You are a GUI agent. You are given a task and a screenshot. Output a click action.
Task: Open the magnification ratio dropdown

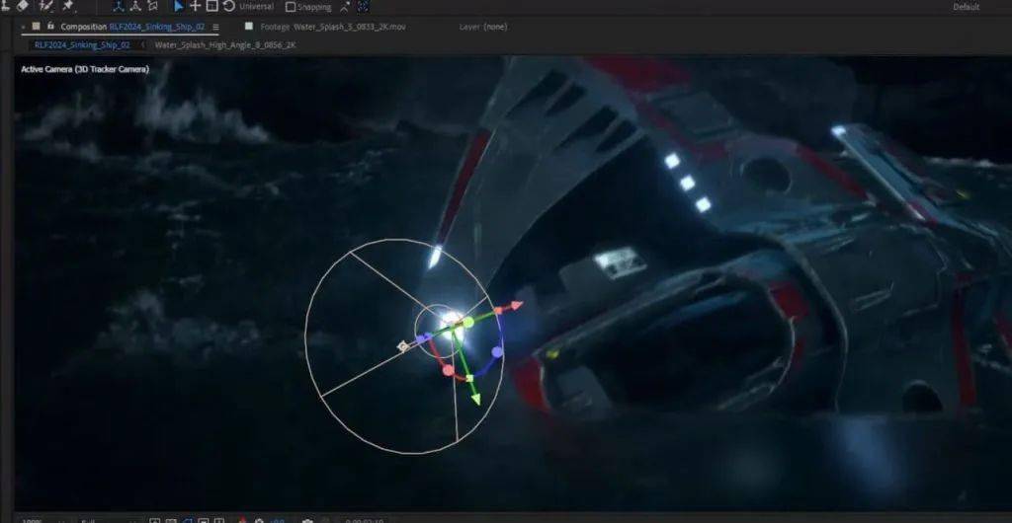33,519
